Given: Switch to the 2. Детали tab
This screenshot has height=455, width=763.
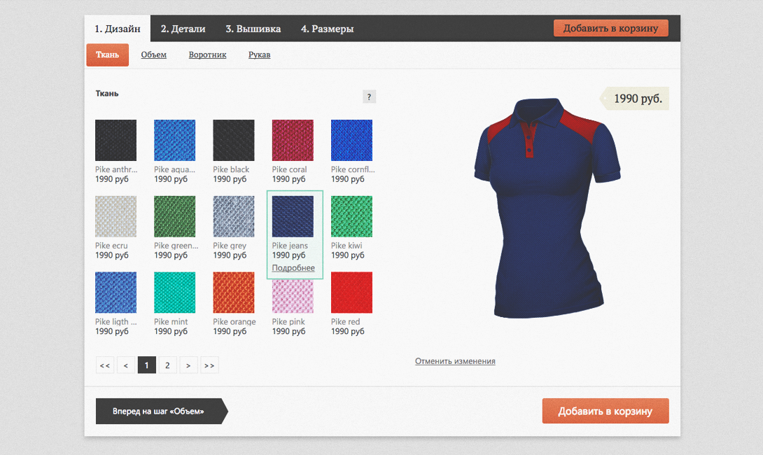Looking at the screenshot, I should (x=183, y=29).
